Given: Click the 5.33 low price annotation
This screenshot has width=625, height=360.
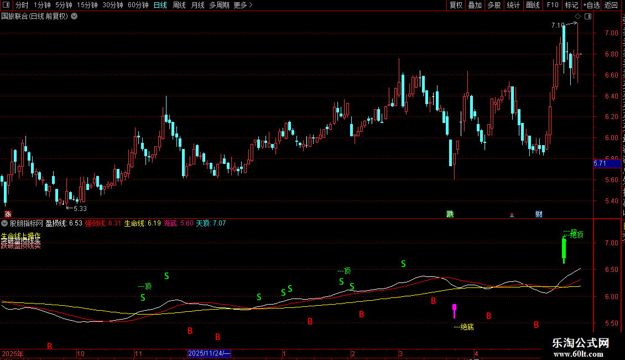Looking at the screenshot, I should coord(80,208).
